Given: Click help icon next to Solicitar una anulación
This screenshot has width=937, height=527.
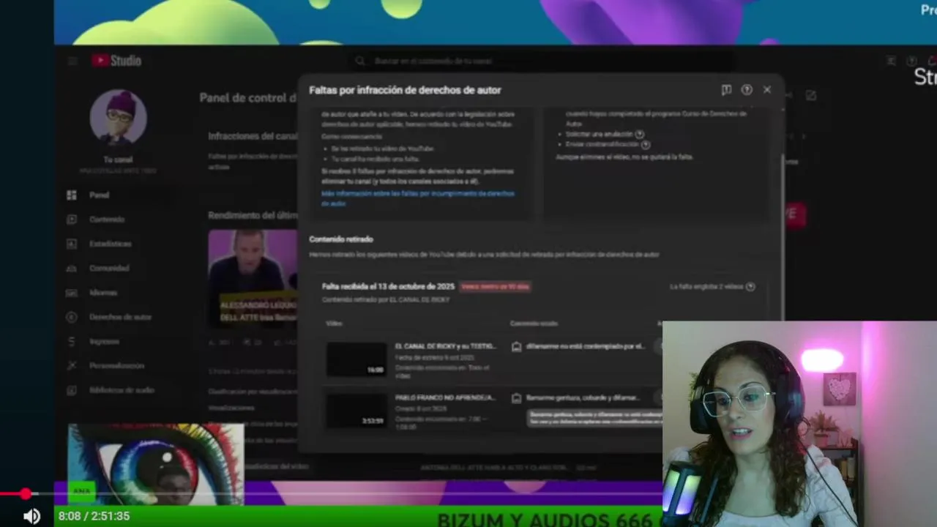Looking at the screenshot, I should (x=640, y=134).
